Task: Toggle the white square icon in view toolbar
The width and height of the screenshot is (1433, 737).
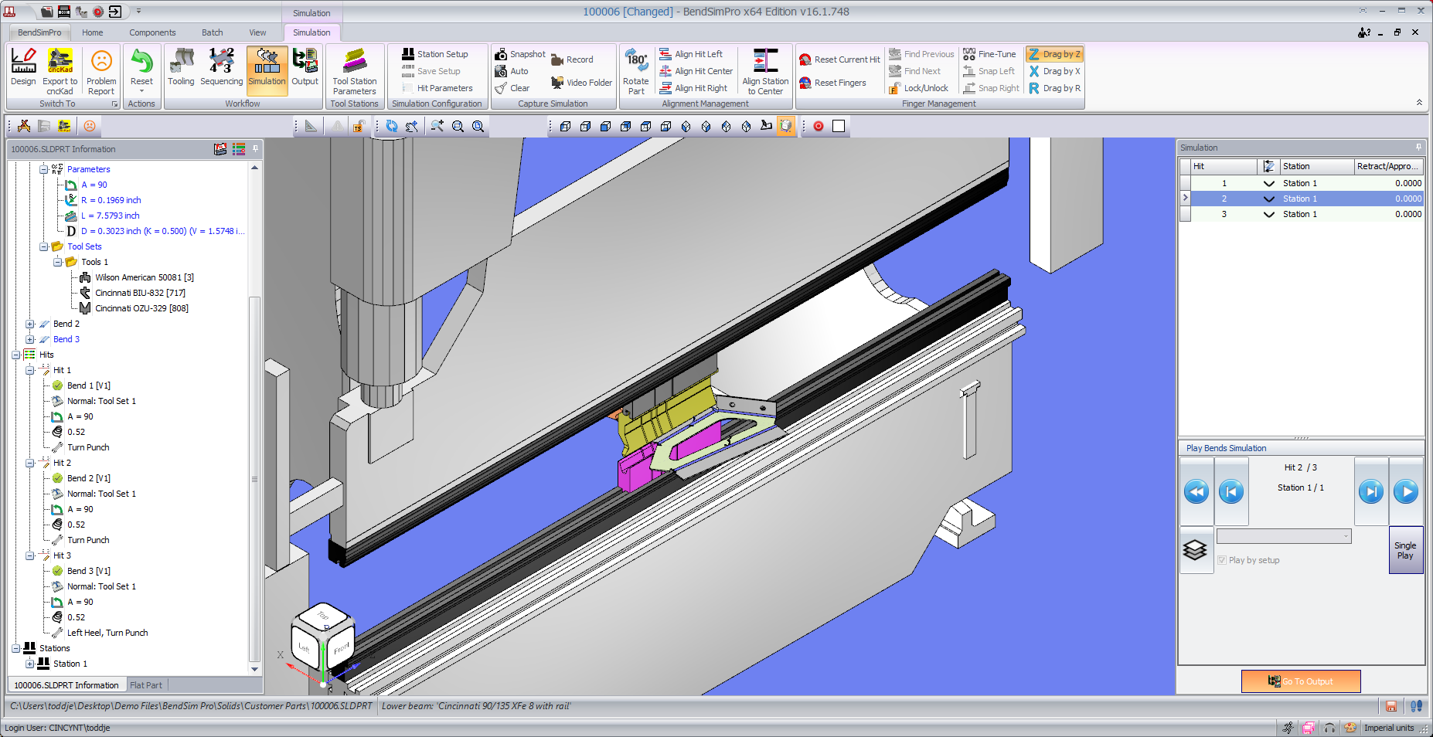Action: click(x=839, y=126)
